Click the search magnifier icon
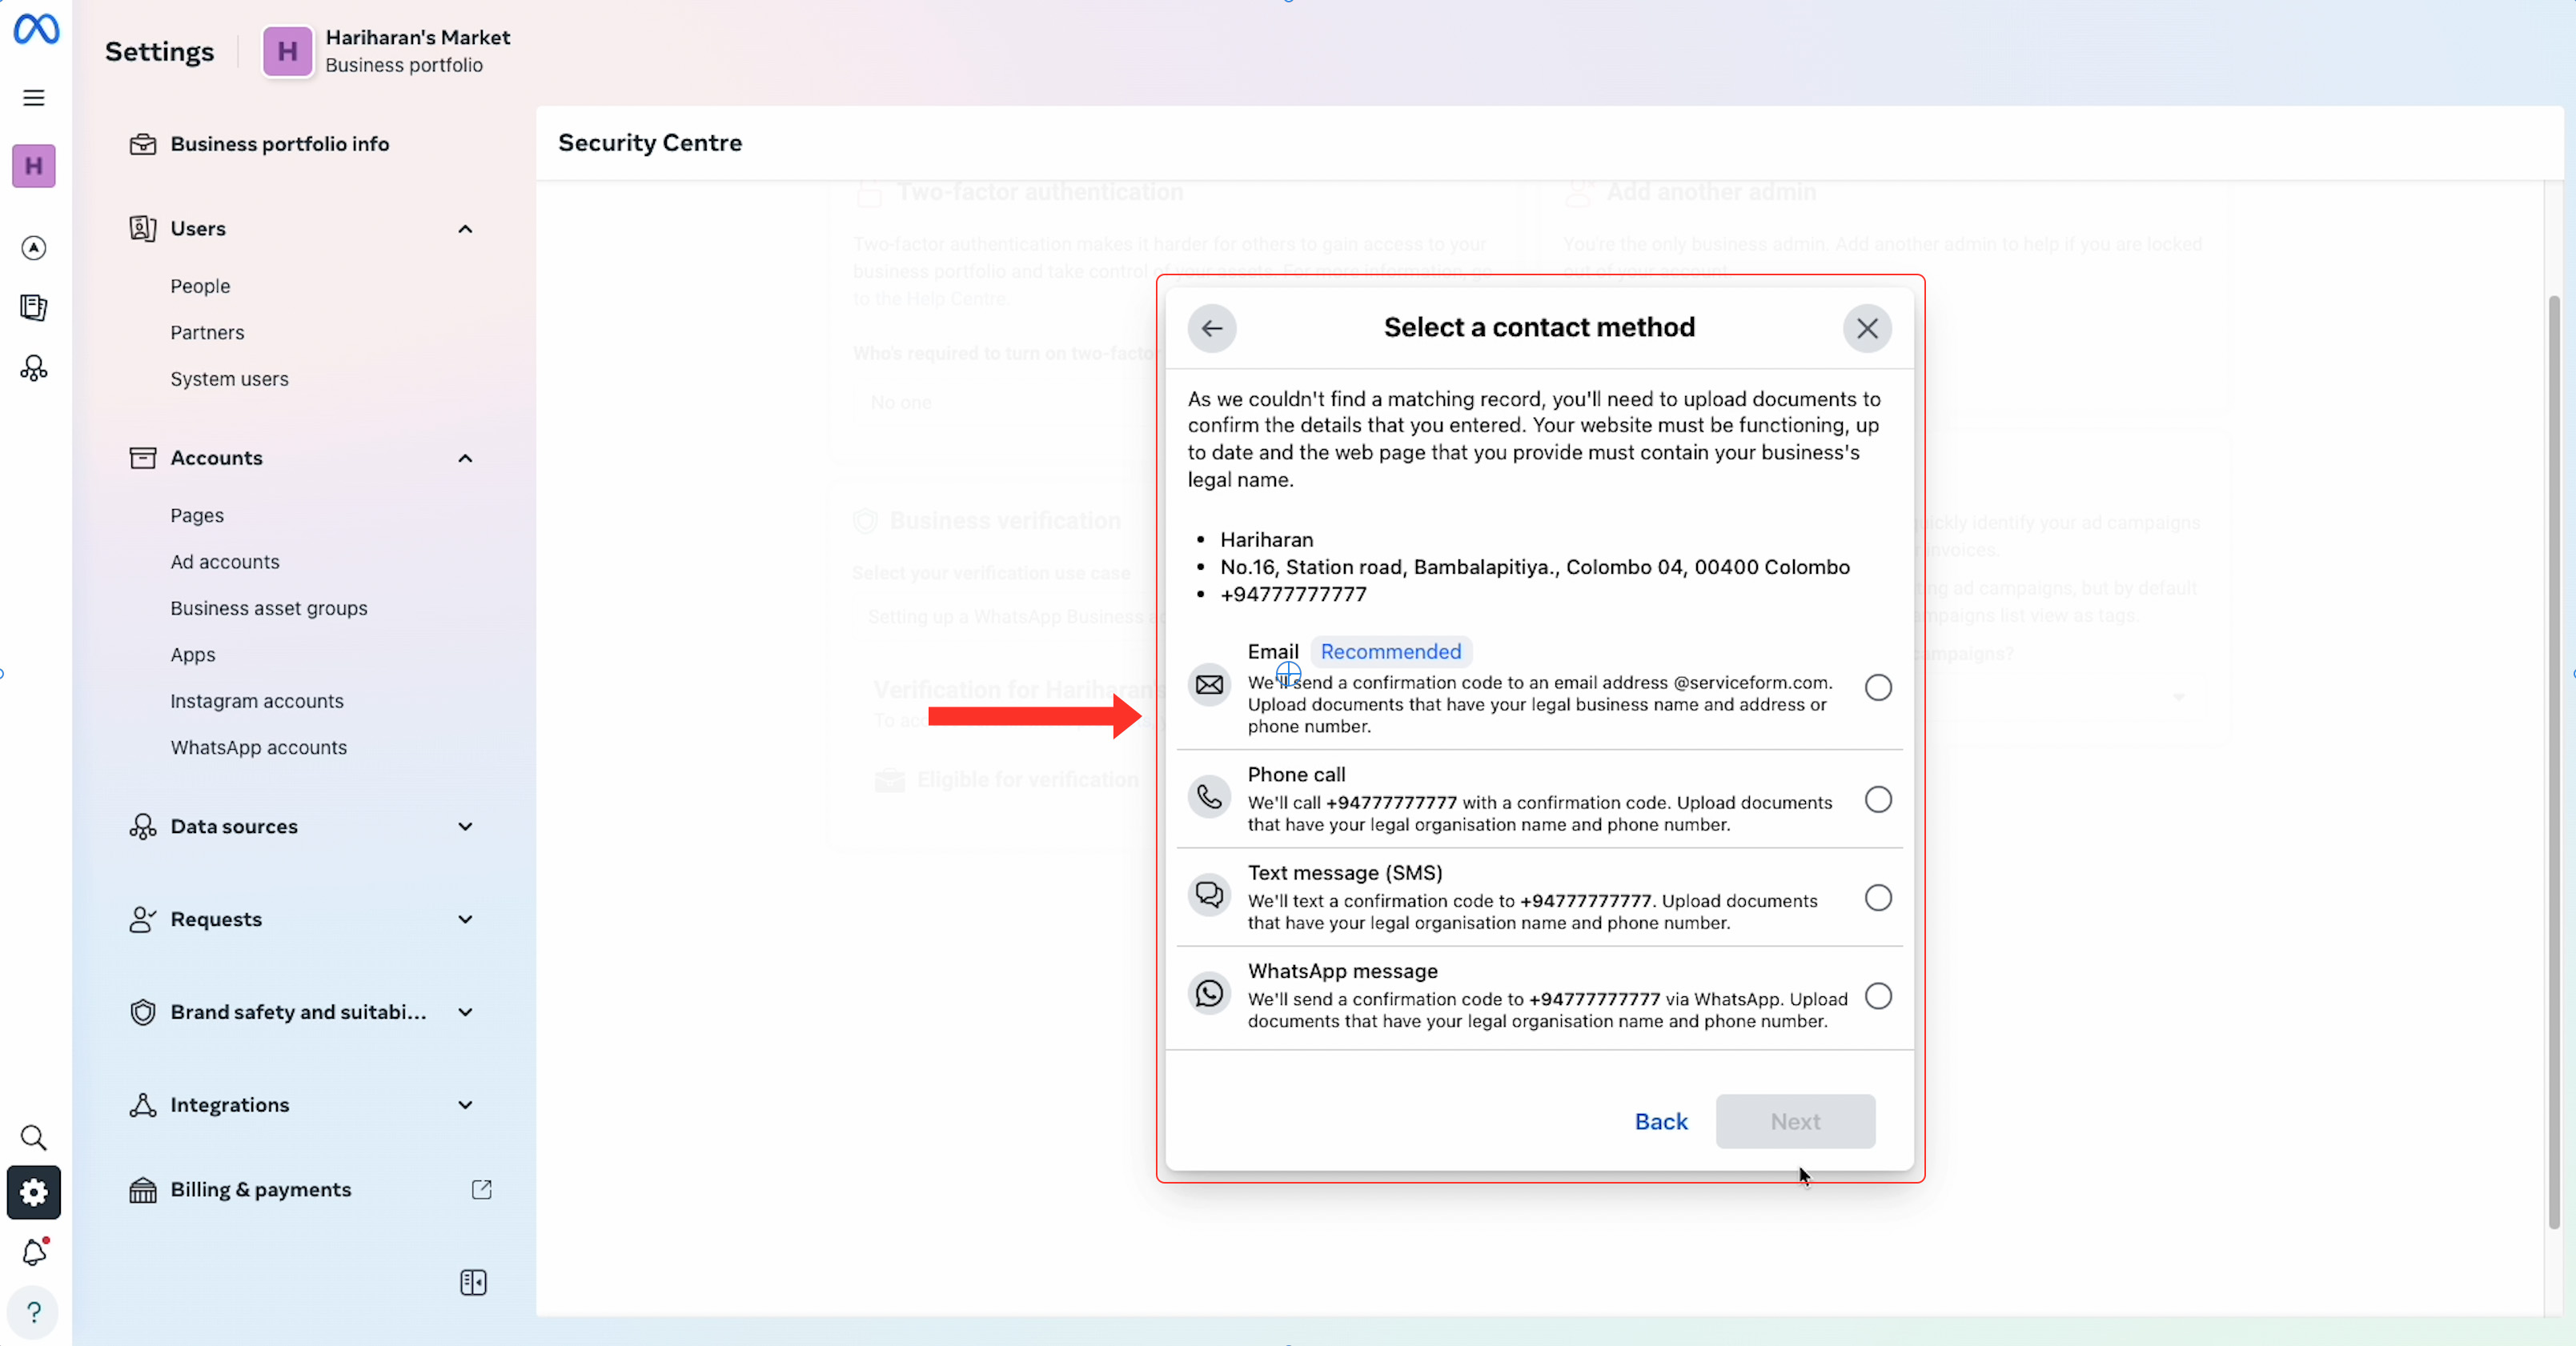 pos(34,1137)
